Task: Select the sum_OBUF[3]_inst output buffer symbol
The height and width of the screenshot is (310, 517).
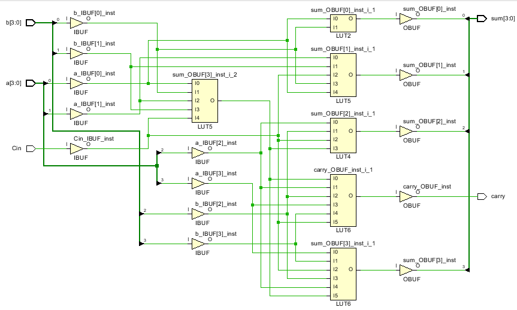Action: (x=406, y=270)
